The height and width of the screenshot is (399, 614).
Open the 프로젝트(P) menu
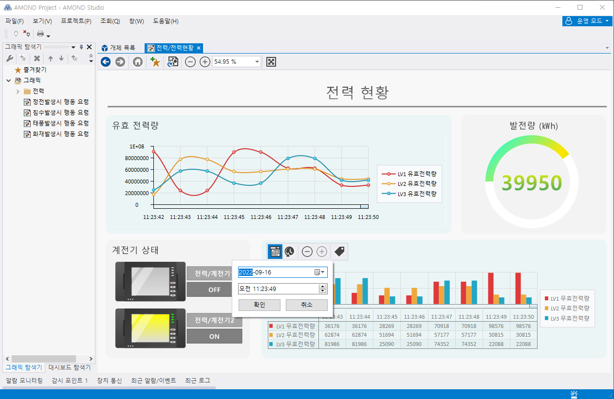(76, 21)
